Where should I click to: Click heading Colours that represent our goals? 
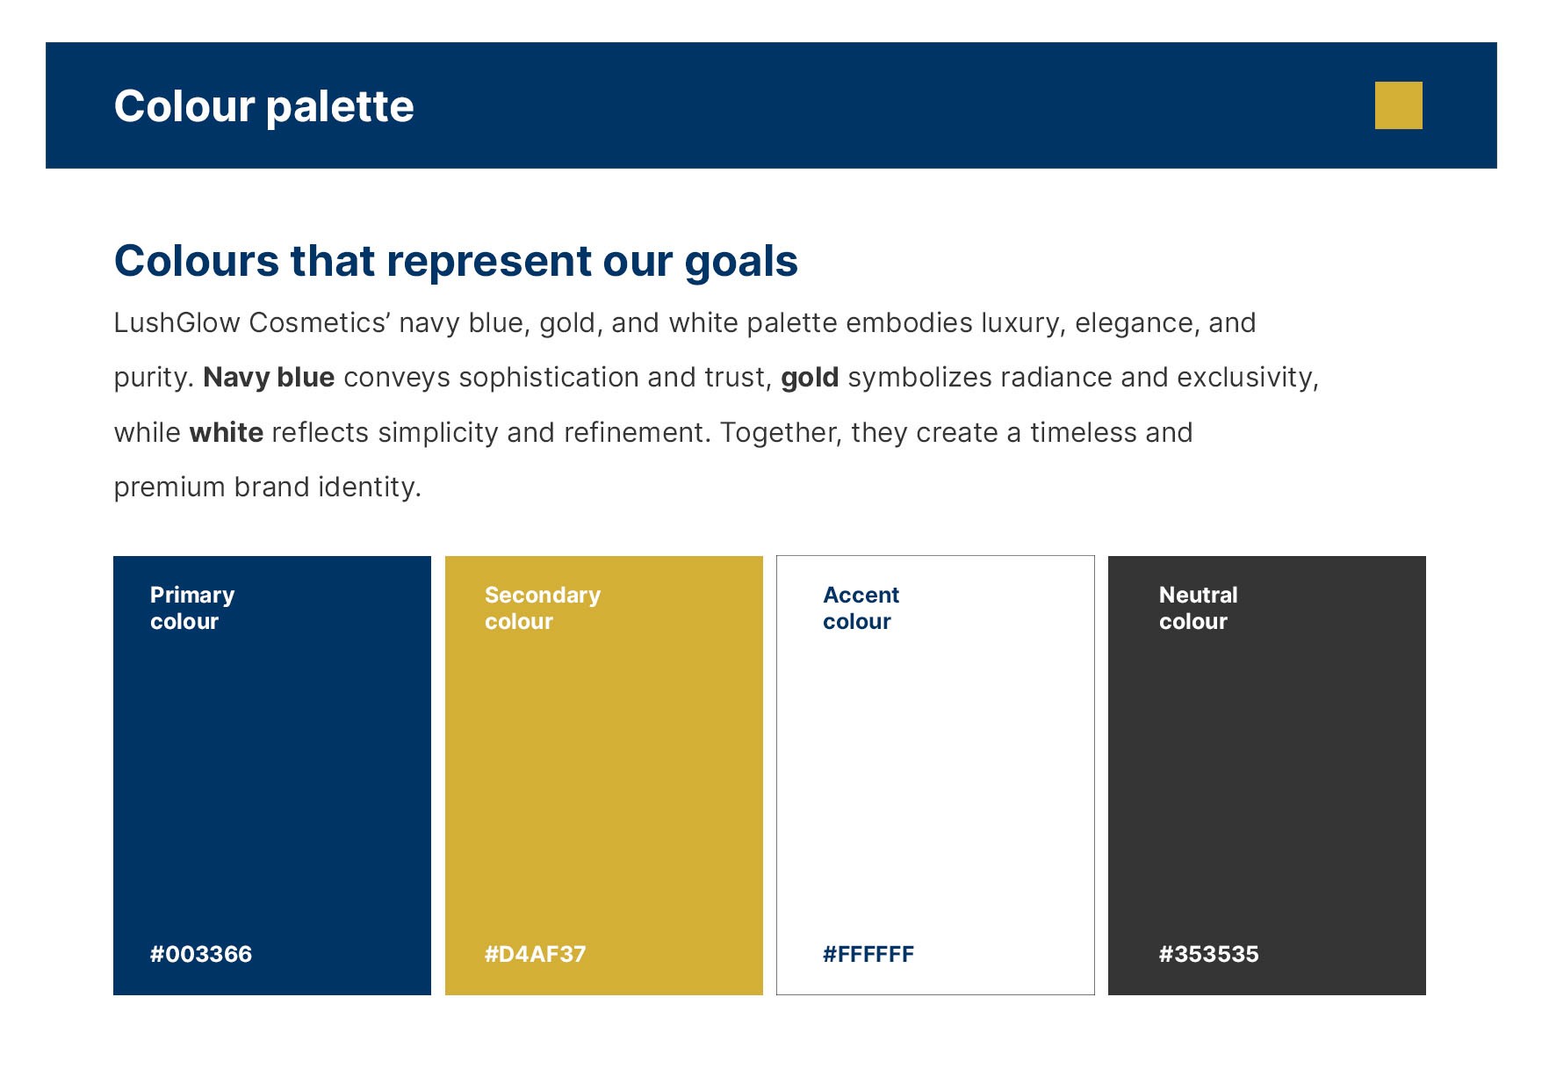coord(456,262)
